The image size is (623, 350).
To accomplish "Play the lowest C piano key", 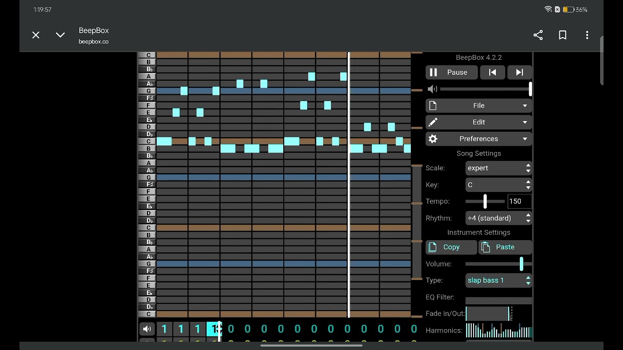I will pyautogui.click(x=147, y=314).
